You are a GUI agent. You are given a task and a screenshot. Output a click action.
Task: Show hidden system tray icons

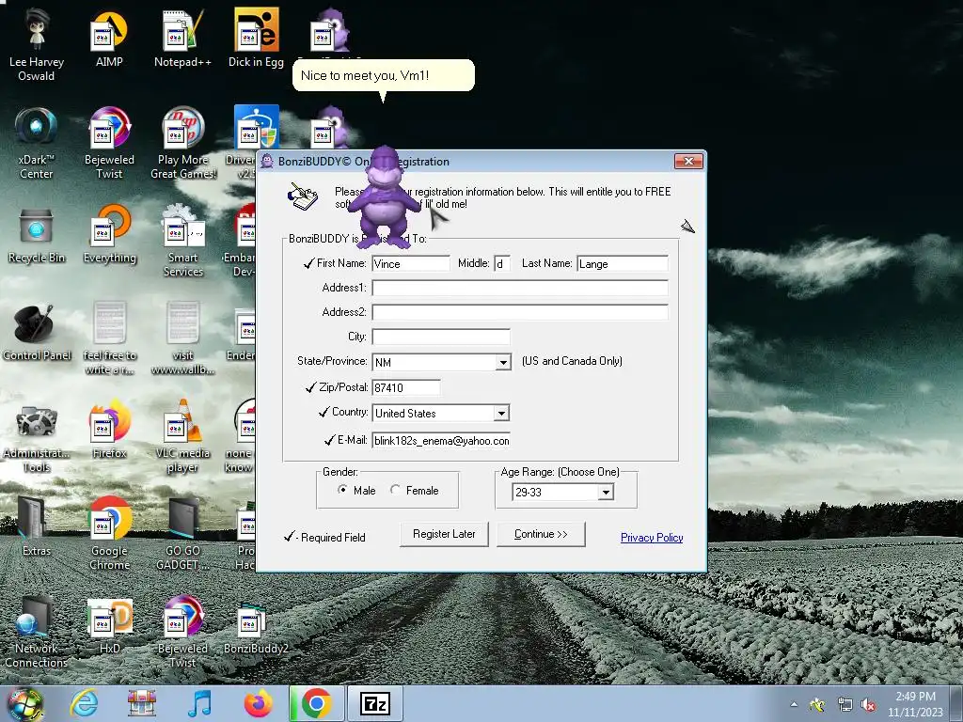click(x=794, y=705)
